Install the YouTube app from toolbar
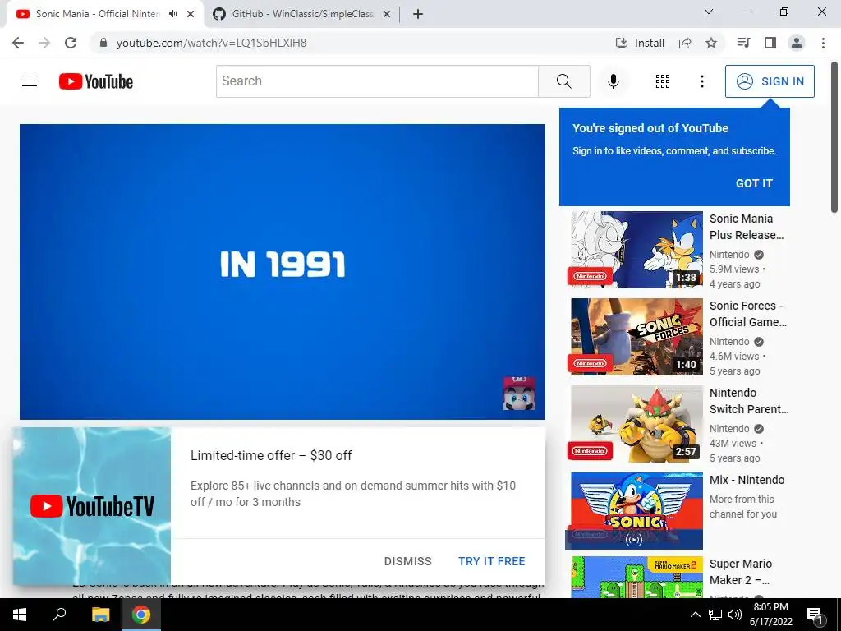This screenshot has width=841, height=631. pos(640,43)
